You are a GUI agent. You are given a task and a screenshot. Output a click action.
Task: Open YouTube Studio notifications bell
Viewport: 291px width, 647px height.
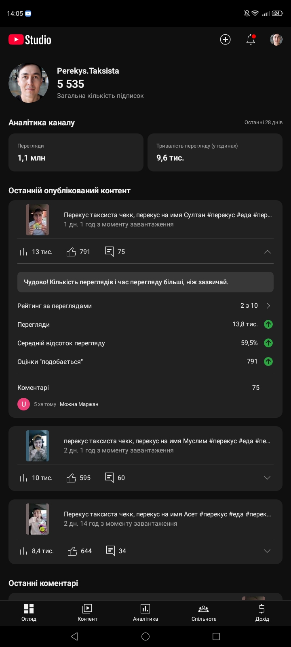pyautogui.click(x=251, y=40)
